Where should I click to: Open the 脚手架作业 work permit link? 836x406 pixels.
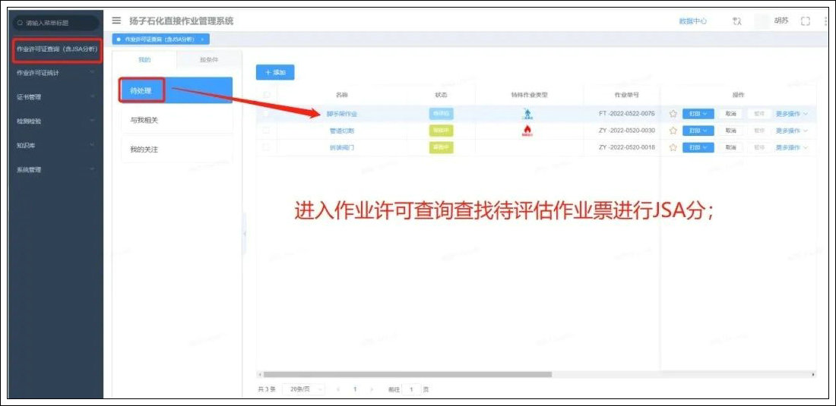click(x=341, y=114)
